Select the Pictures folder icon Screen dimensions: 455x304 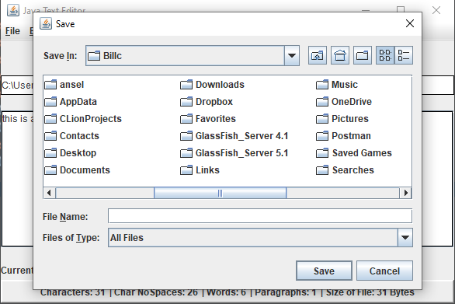pos(322,119)
